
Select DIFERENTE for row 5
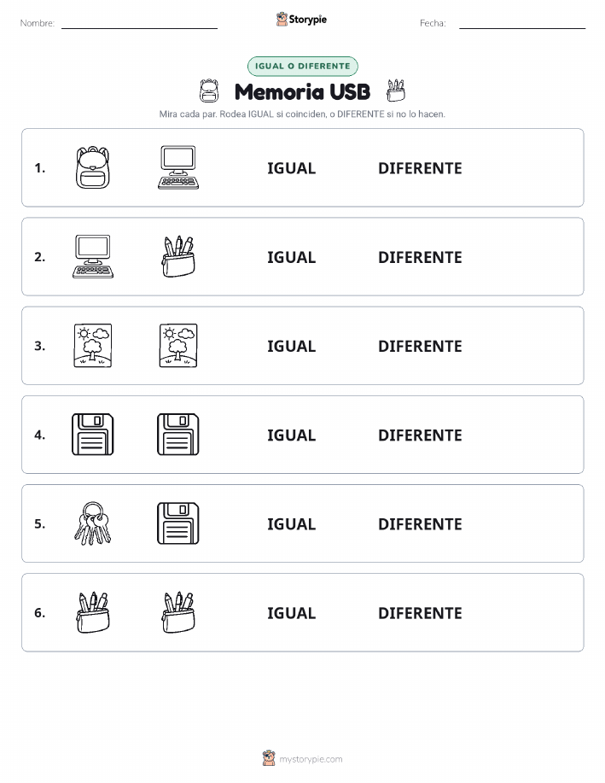pos(420,524)
